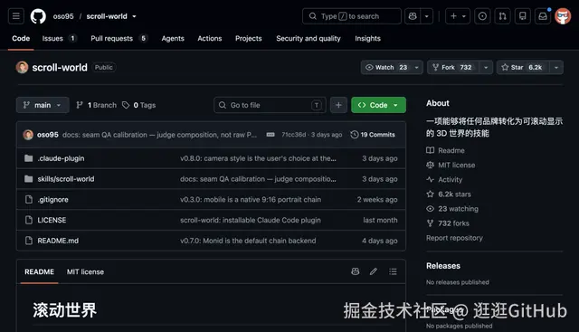
Task: Add a file with the plus button
Action: click(338, 105)
